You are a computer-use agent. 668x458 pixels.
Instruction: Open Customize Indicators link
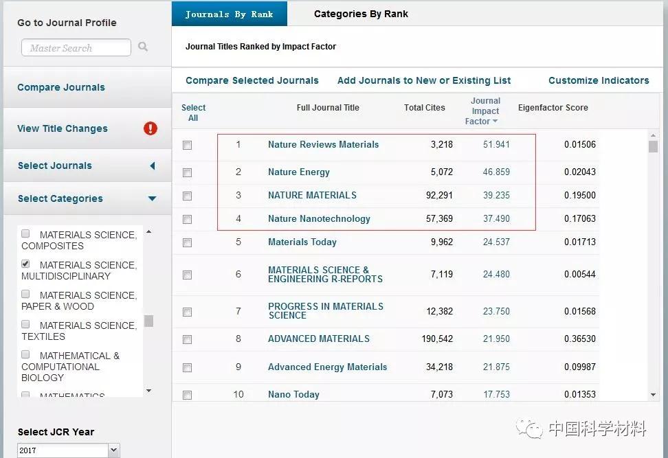click(598, 80)
